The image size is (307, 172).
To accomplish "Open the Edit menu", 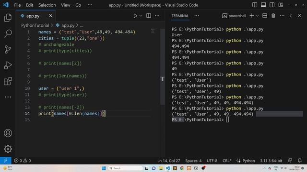I will click(x=30, y=5).
